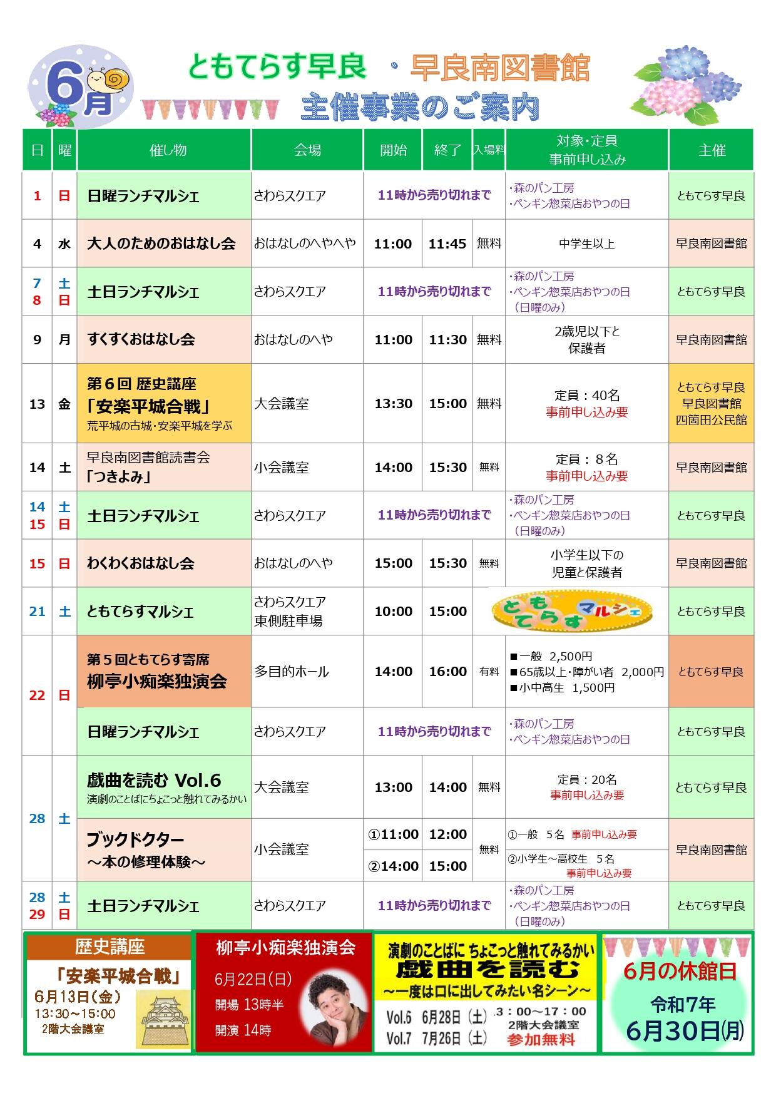Click 日曜ランチマルシェ on June 22
The width and height of the screenshot is (776, 1098).
tap(164, 731)
